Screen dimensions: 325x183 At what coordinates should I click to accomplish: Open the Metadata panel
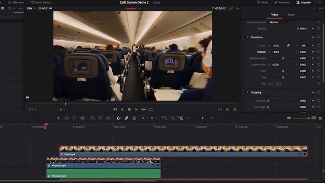pos(282,2)
